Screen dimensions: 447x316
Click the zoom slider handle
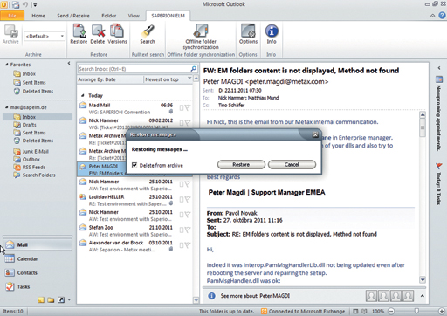[x=416, y=311]
